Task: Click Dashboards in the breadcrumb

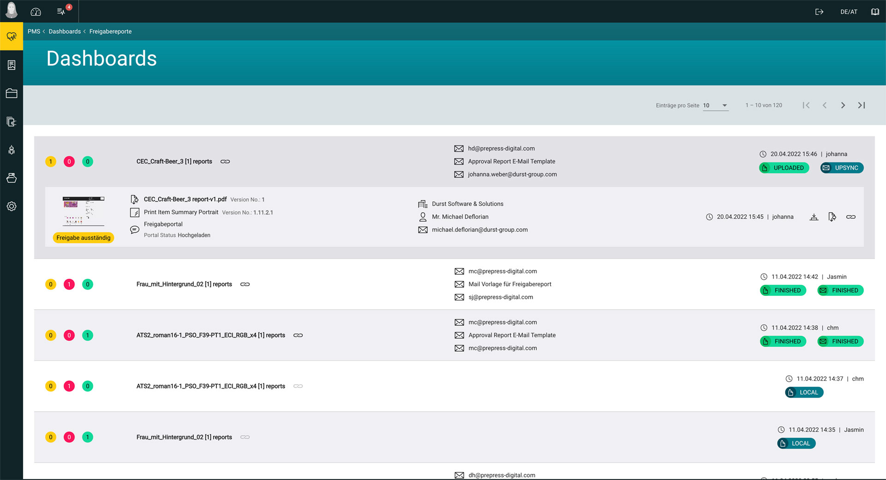Action: (x=65, y=31)
